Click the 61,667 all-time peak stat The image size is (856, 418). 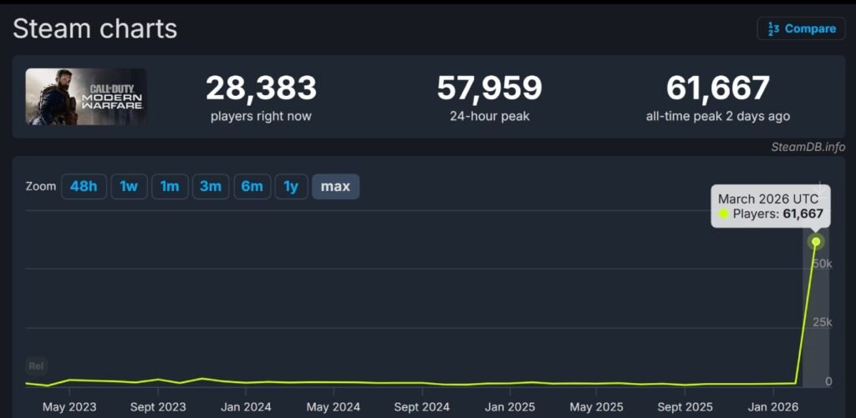pos(717,88)
